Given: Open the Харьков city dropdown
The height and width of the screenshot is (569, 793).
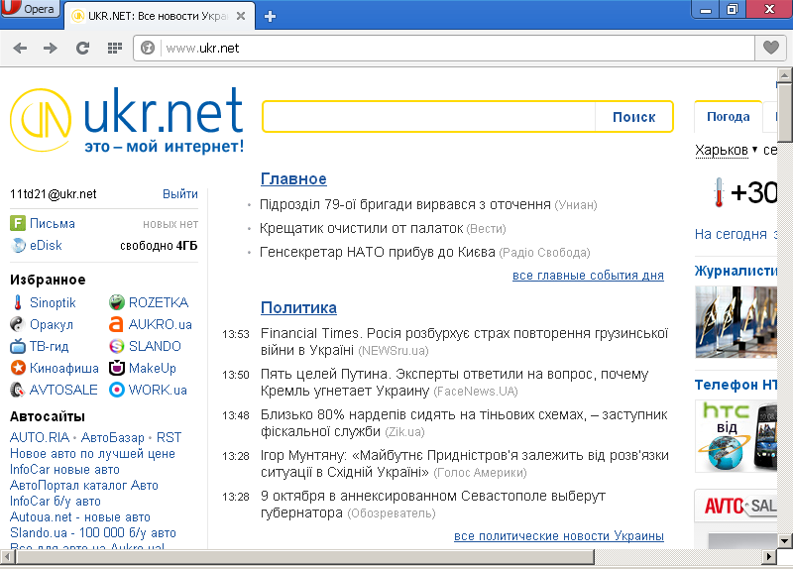Looking at the screenshot, I should click(x=726, y=150).
